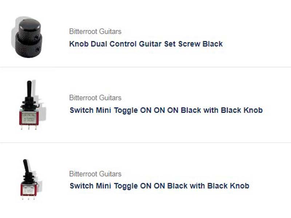291x218 pixels.
Task: Click the solder pins under the ON ON switch
Action: pyautogui.click(x=28, y=198)
